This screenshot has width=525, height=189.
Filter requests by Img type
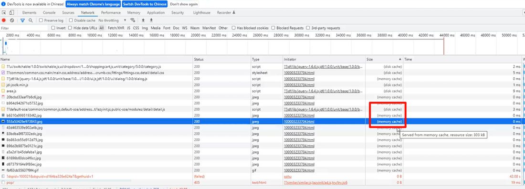point(145,28)
